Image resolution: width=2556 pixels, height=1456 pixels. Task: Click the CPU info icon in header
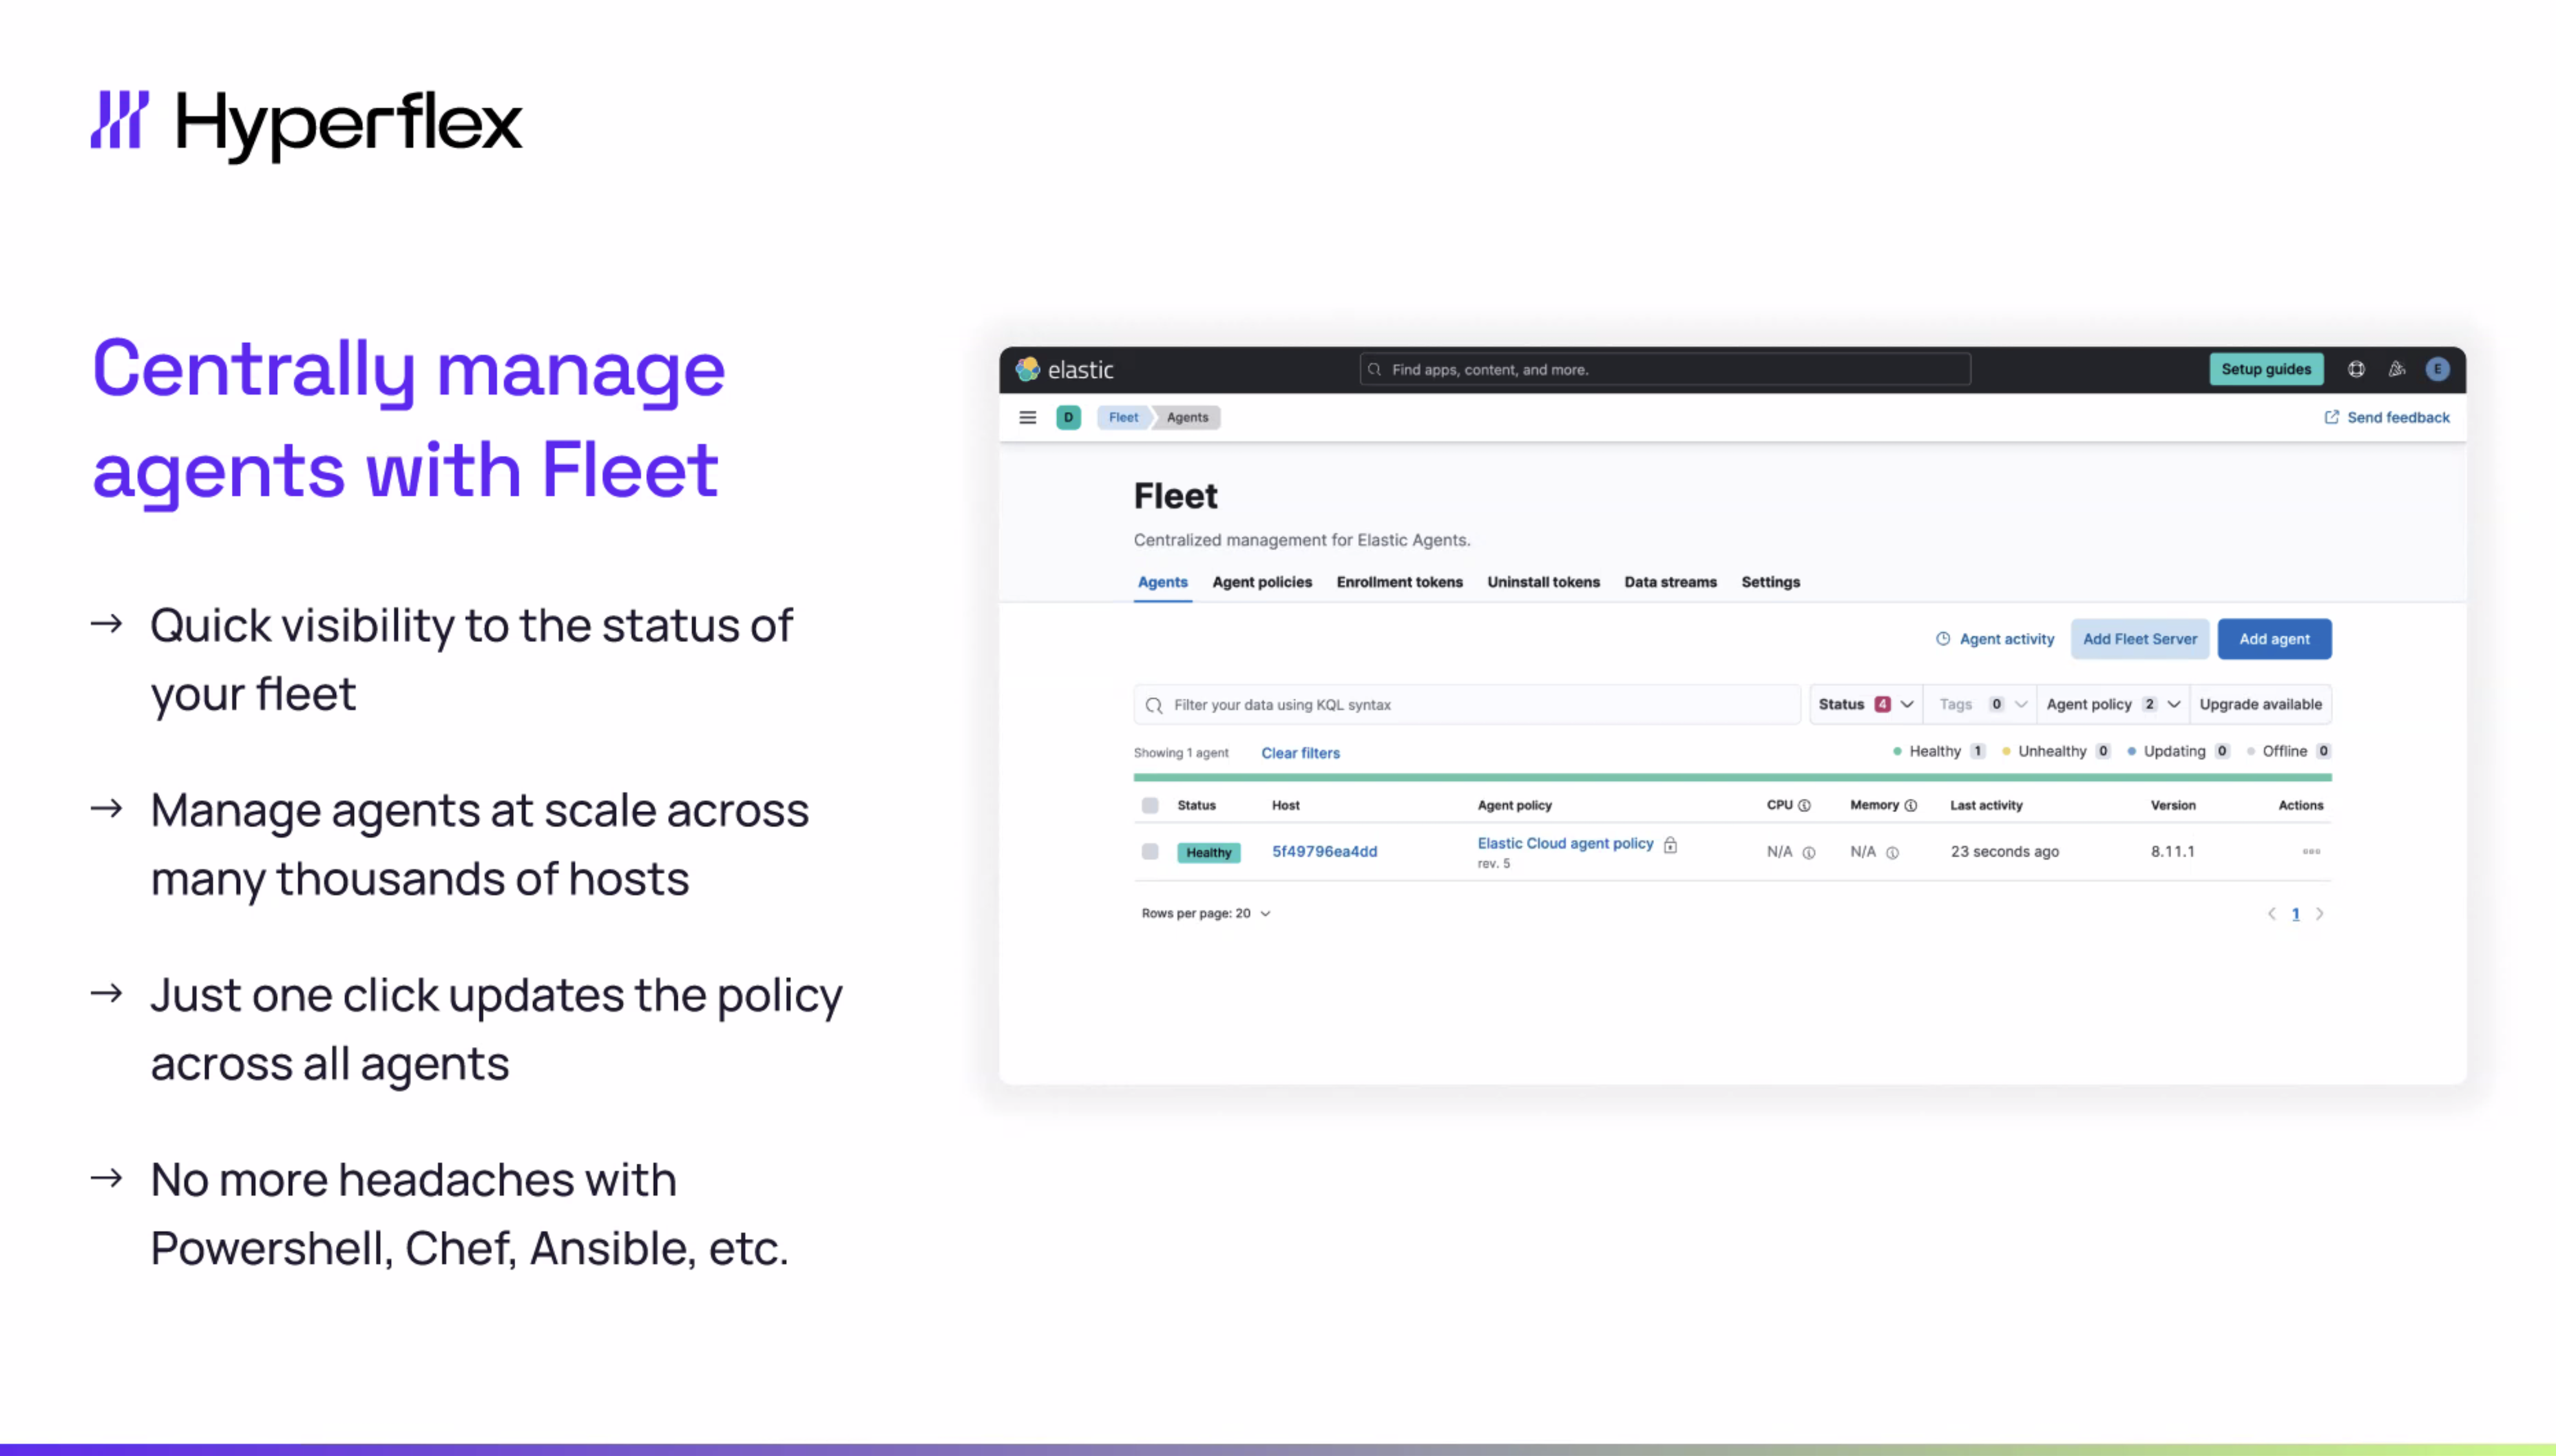pyautogui.click(x=1804, y=805)
